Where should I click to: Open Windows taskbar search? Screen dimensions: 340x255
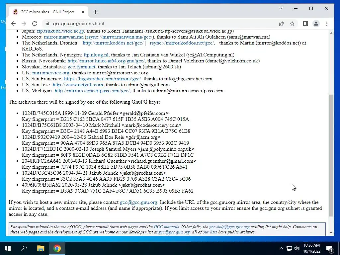[x=24, y=248]
